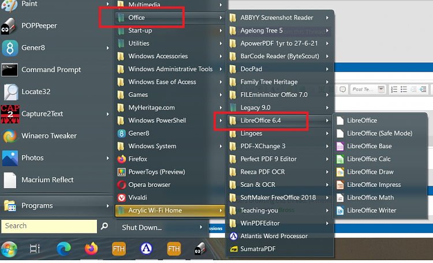
Task: Launch LibreOffice Impress
Action: pos(380,185)
